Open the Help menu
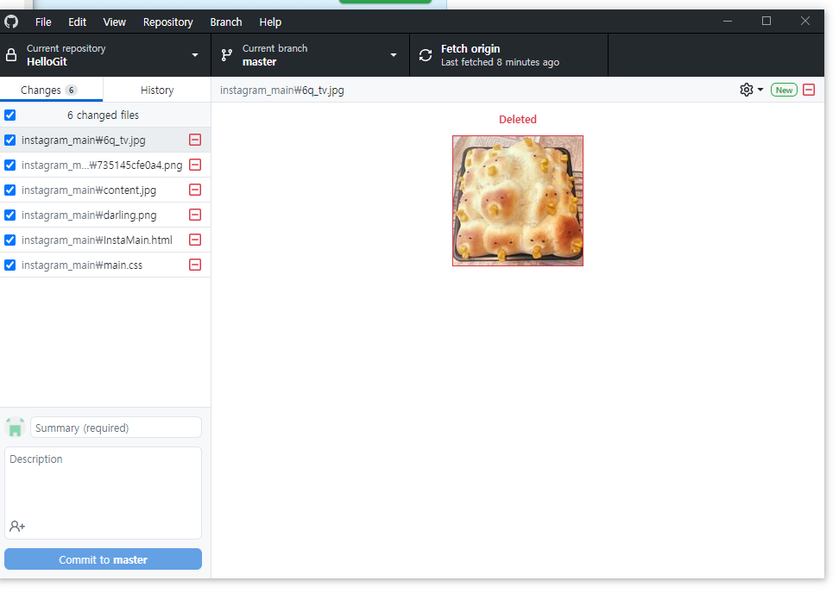Image resolution: width=839 pixels, height=593 pixels. [x=270, y=22]
